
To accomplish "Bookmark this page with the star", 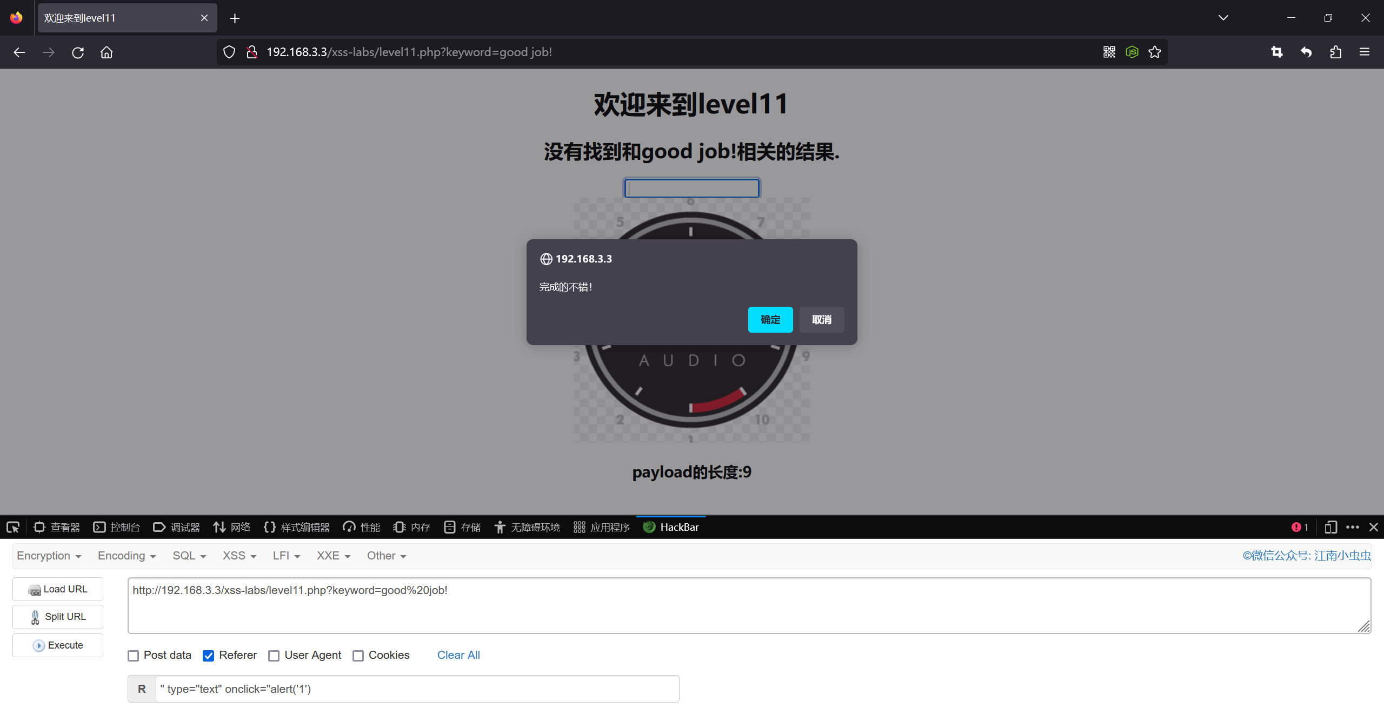I will tap(1155, 52).
